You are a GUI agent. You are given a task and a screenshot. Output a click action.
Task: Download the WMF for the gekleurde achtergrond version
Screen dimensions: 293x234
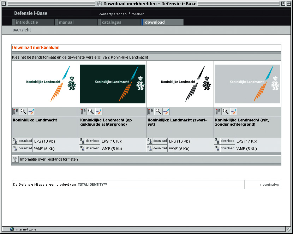[93, 149]
